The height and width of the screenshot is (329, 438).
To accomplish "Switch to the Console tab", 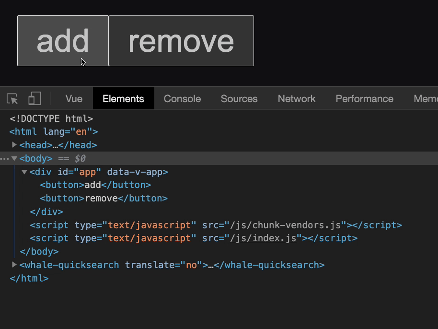I will [x=182, y=99].
